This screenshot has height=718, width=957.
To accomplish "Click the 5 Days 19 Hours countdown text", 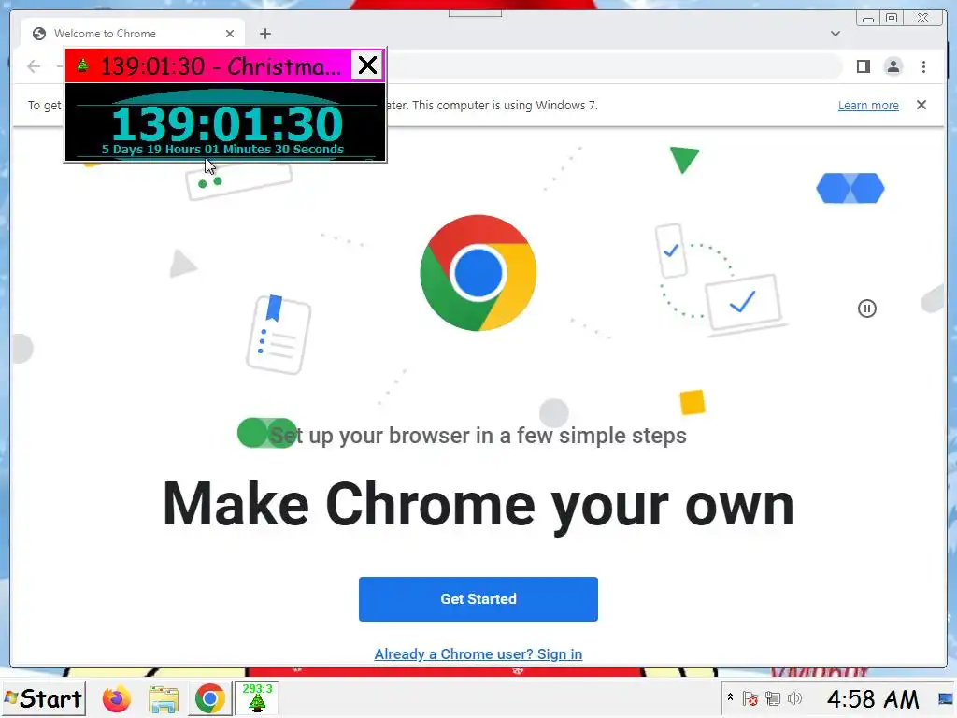I will pos(222,150).
